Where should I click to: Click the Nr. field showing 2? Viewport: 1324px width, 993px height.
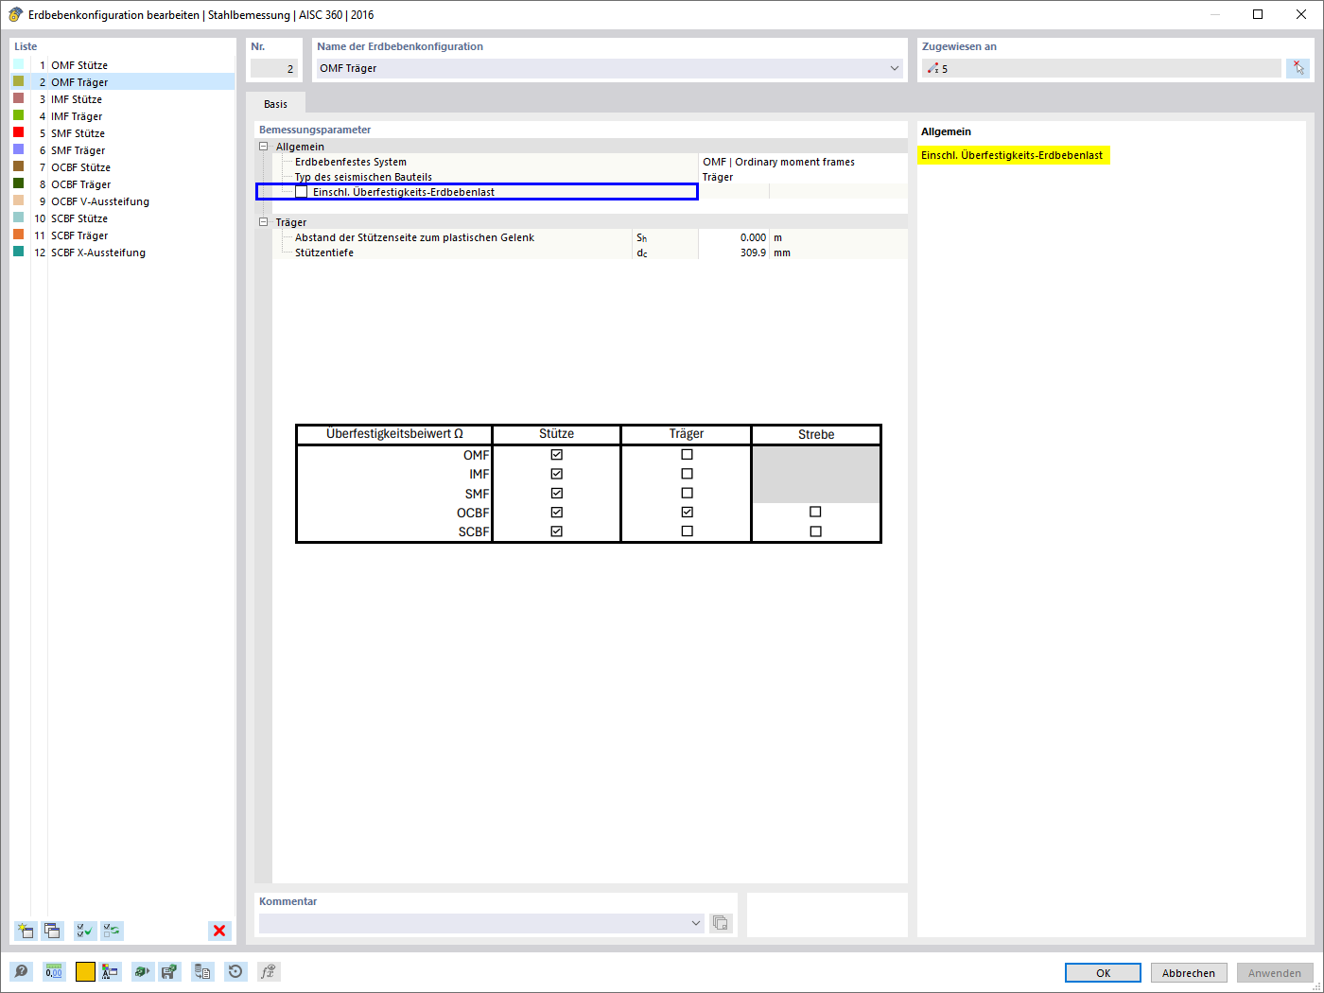pyautogui.click(x=274, y=68)
